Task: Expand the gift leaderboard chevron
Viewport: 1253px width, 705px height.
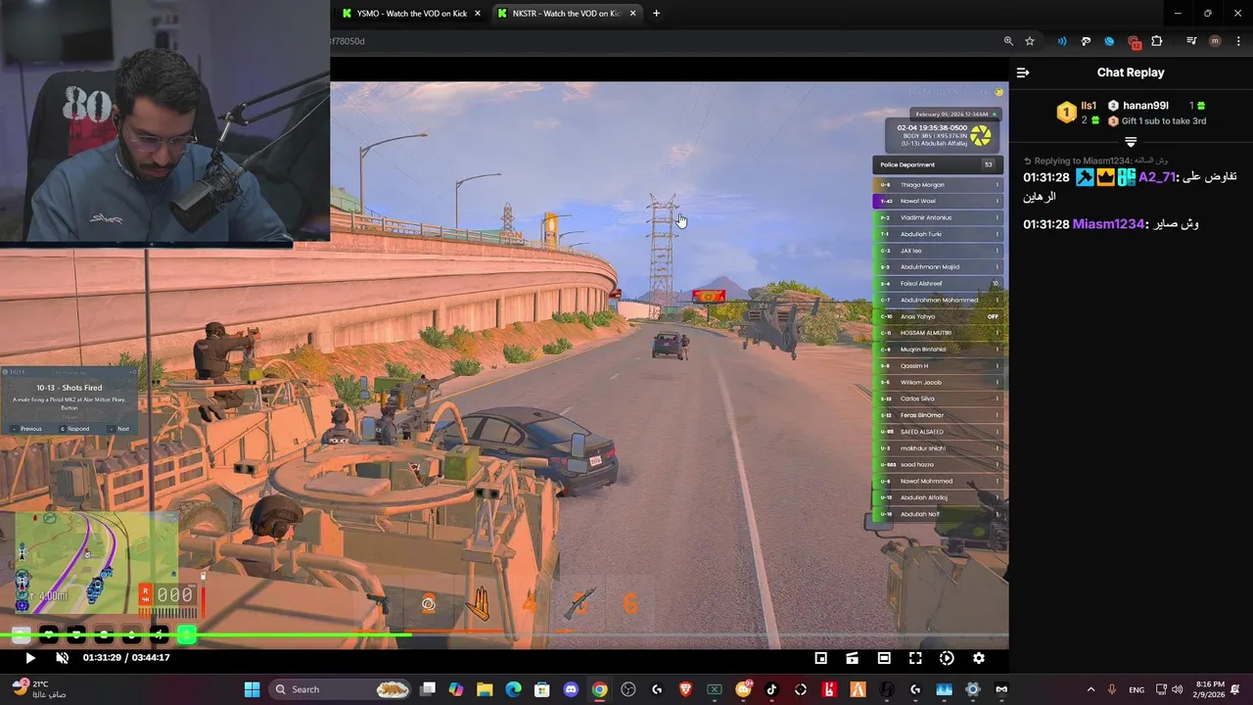Action: click(x=1131, y=143)
